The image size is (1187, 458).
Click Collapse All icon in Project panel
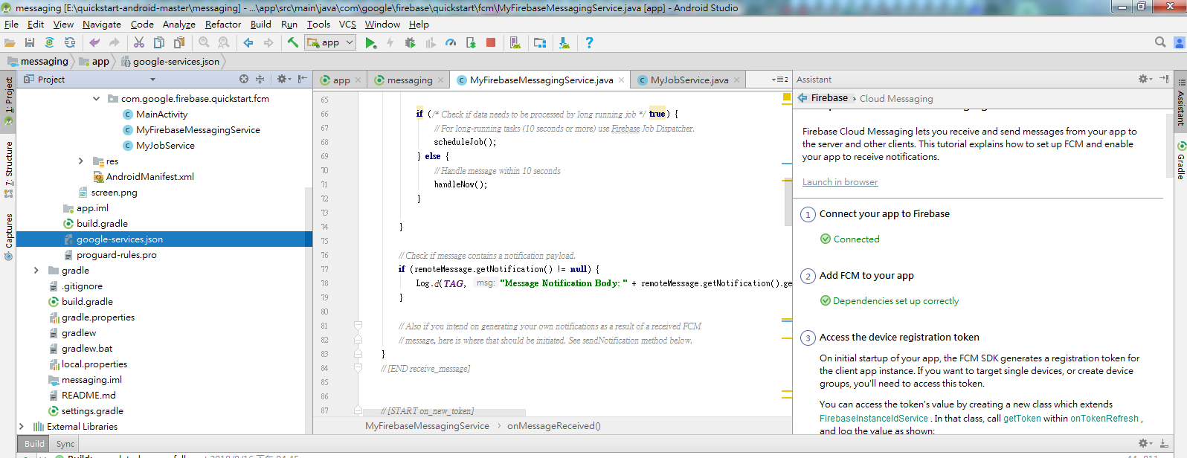pos(260,79)
